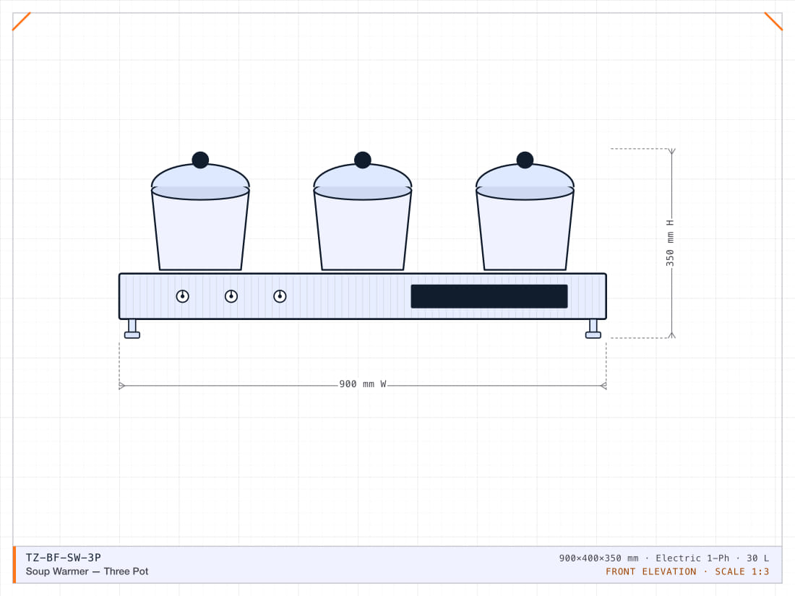Screen dimensions: 795x596
Task: Select the right support foot of the warmer
Action: point(593,329)
